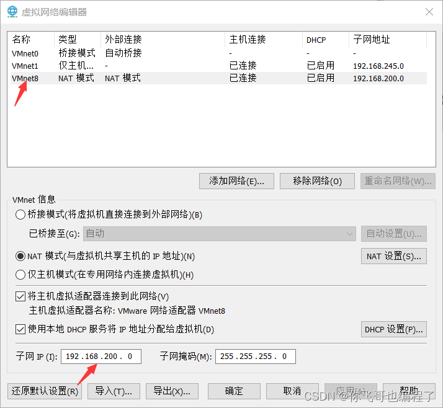Select the 桥接模式 radio button
Viewport: 443px width, 408px height.
(20, 215)
